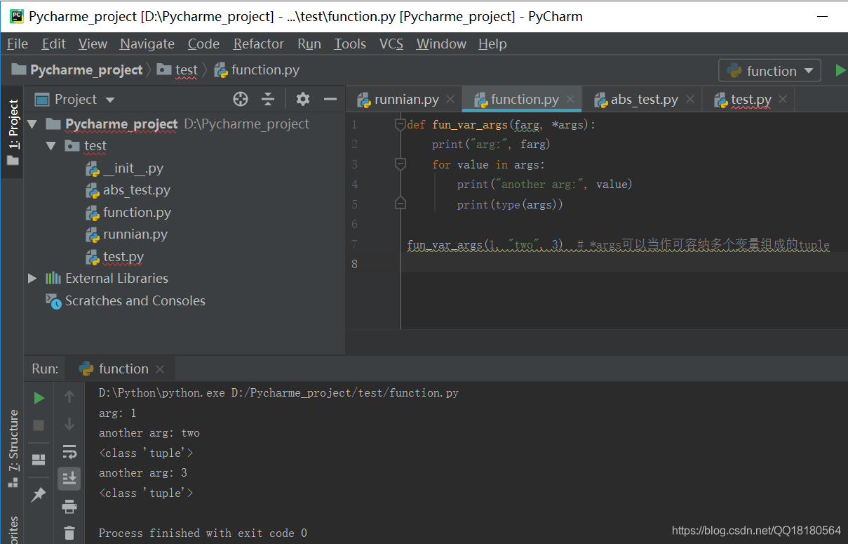Open the File menu
Viewport: 848px width, 544px height.
tap(18, 44)
